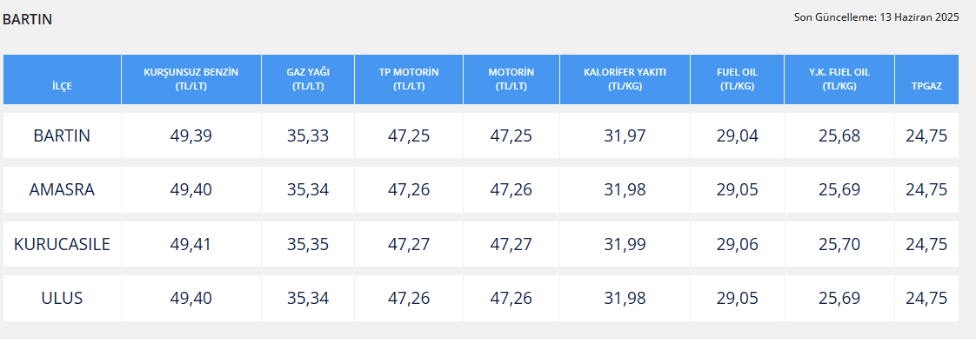The width and height of the screenshot is (976, 343).
Task: Click the İLÇE column header
Action: click(63, 80)
